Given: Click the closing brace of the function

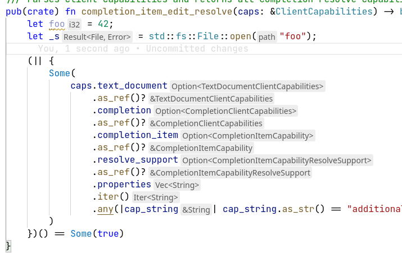Looking at the screenshot, I should point(8,246).
